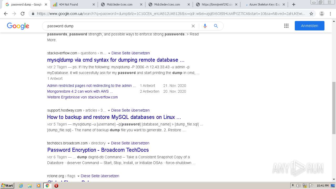Viewport: 336px width, 189px height.
Task: Launch the media player taskbar icon
Action: [39, 186]
